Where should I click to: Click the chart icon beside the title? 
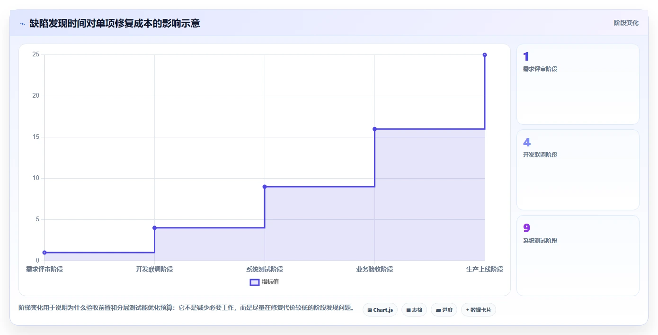point(22,23)
